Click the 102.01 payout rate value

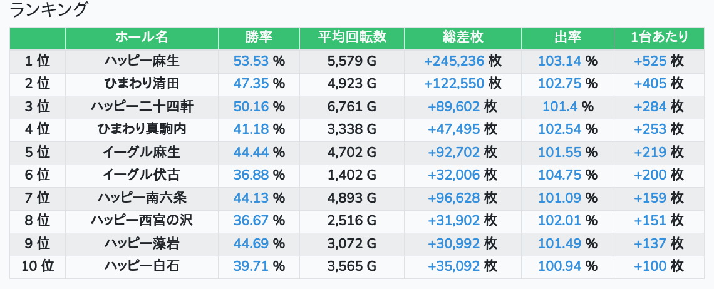point(559,221)
